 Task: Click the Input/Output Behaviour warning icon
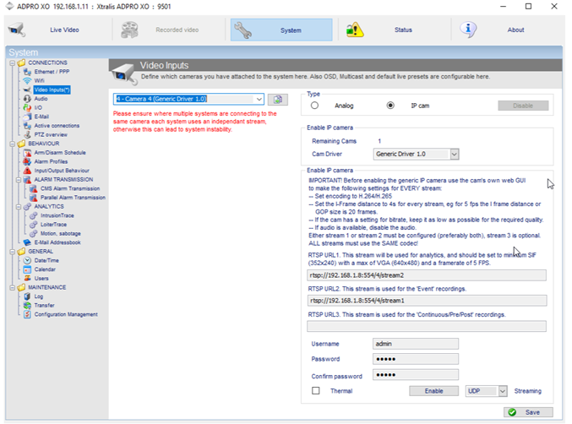coord(27,171)
